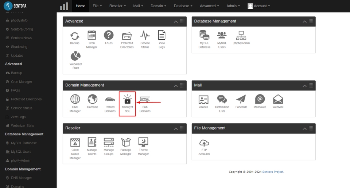Collapse the File Management panel chevron
The image size is (350, 188).
point(304,129)
